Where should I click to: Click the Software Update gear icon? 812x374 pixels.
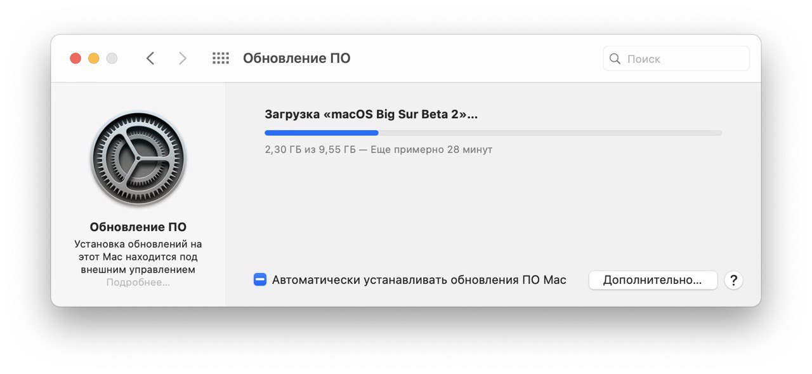138,159
